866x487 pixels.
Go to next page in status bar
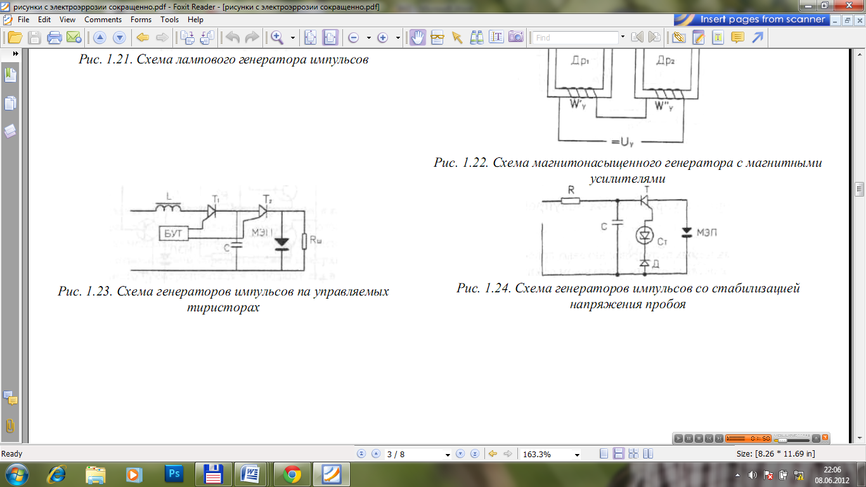point(460,454)
